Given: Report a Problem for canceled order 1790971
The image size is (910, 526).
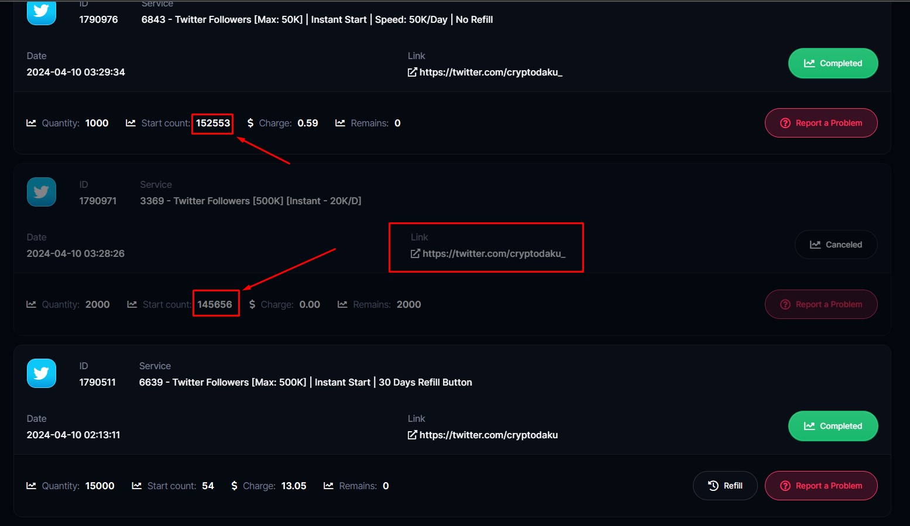Looking at the screenshot, I should (821, 304).
